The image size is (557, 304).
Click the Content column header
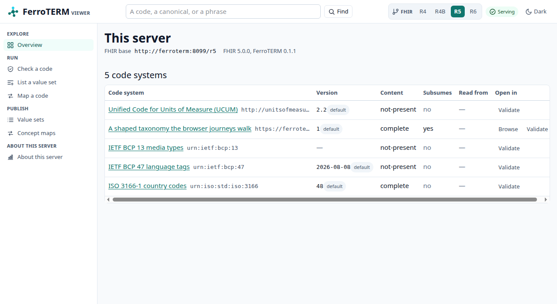[392, 93]
